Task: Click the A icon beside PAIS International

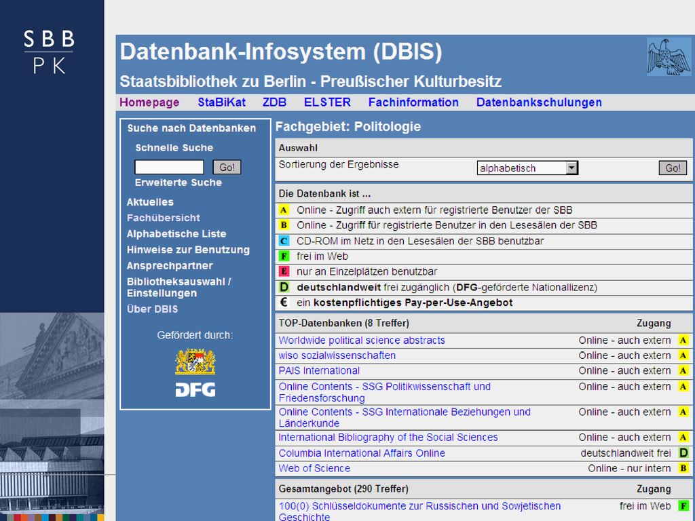Action: (x=683, y=370)
